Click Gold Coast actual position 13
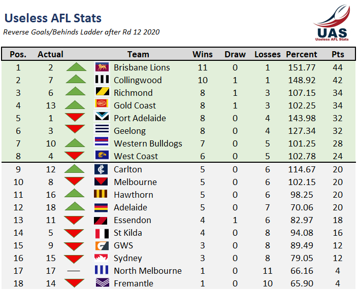The image size is (358, 291). [x=51, y=105]
